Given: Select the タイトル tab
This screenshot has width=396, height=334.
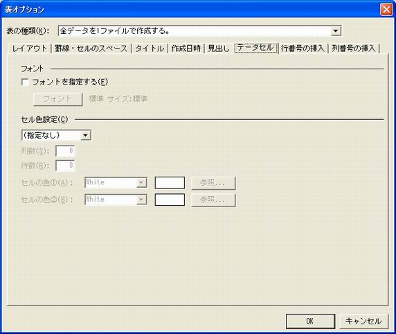Looking at the screenshot, I should pos(150,49).
